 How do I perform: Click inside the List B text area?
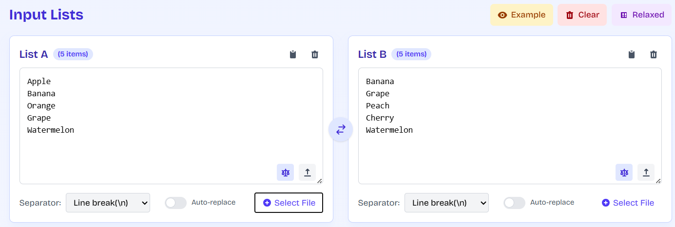[510, 126]
